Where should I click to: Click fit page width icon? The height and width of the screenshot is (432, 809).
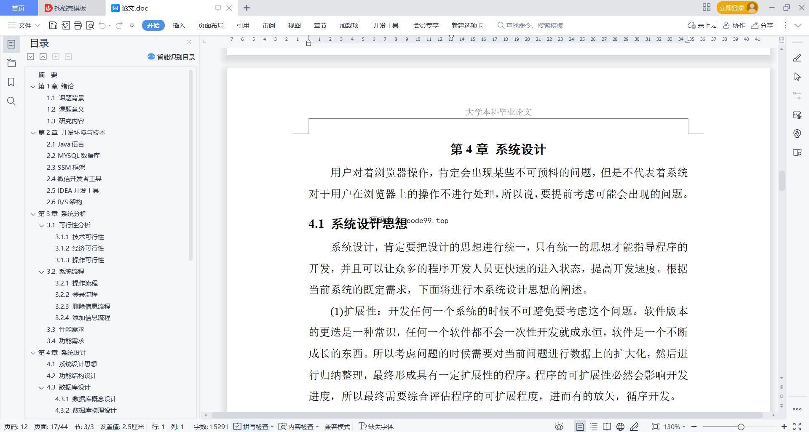click(x=655, y=427)
